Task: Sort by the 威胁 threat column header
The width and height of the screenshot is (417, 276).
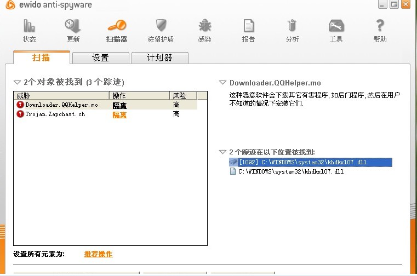Action: click(61, 95)
